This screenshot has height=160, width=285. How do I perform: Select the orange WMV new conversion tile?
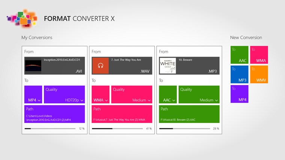click(259, 74)
